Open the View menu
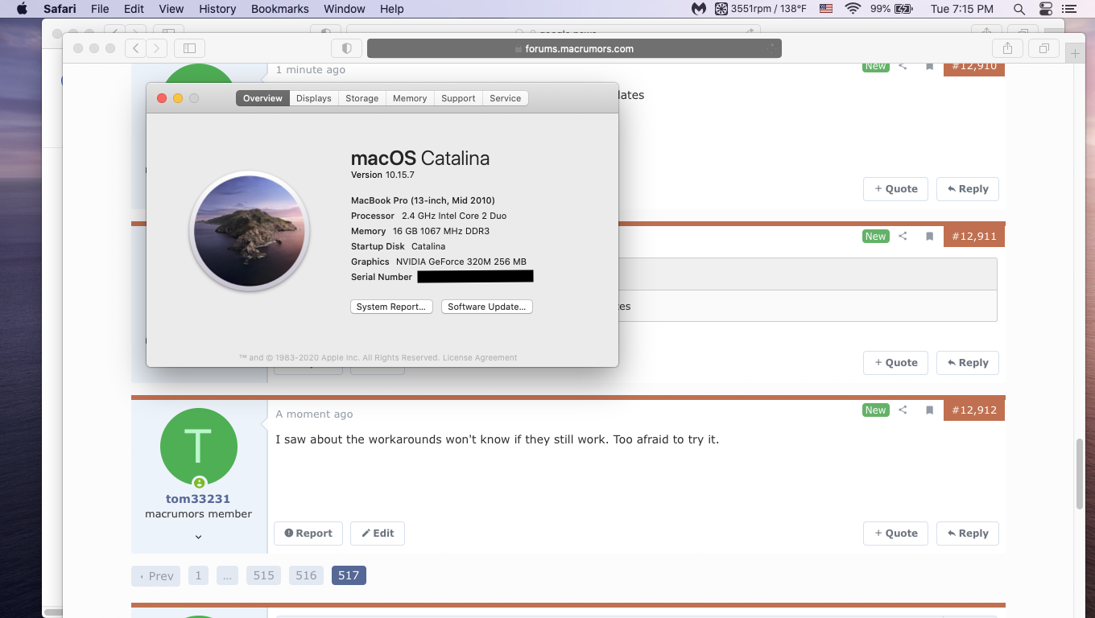The image size is (1095, 618). pyautogui.click(x=171, y=9)
